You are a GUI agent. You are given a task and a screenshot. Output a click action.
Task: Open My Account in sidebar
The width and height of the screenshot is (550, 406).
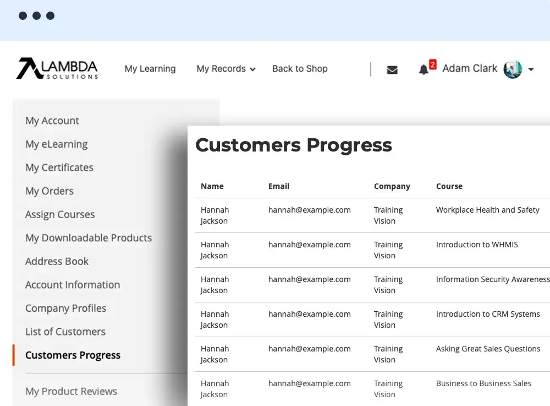52,121
